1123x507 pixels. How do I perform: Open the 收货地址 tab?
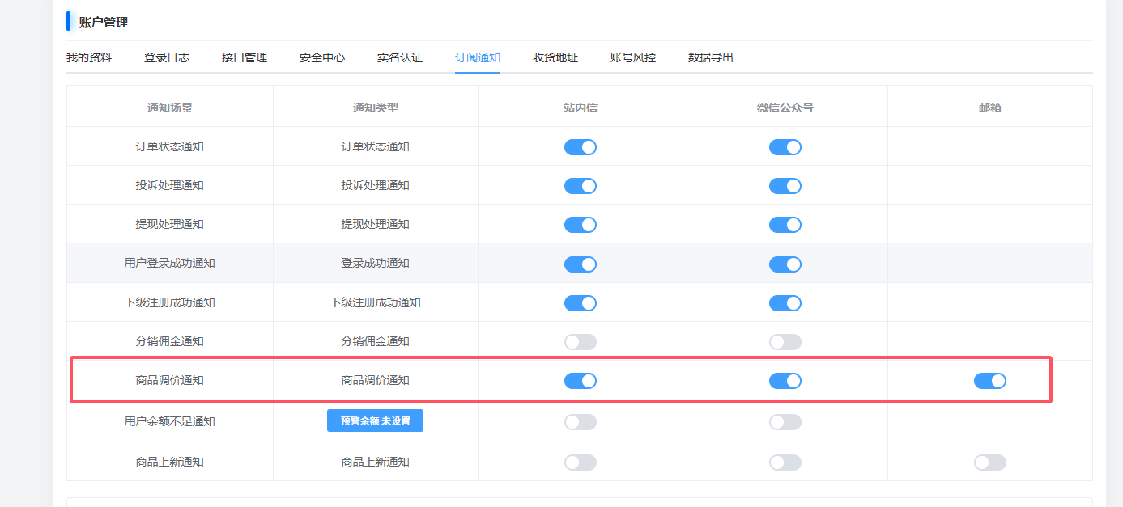555,57
